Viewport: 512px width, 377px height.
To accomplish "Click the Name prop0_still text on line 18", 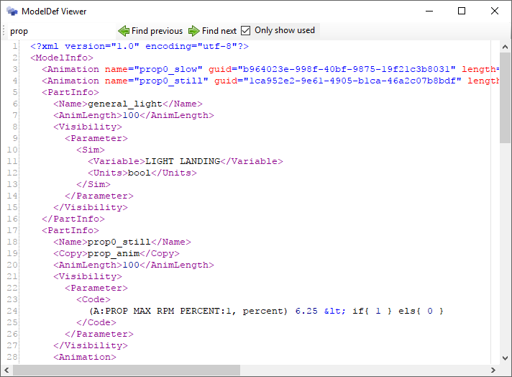I will point(122,242).
